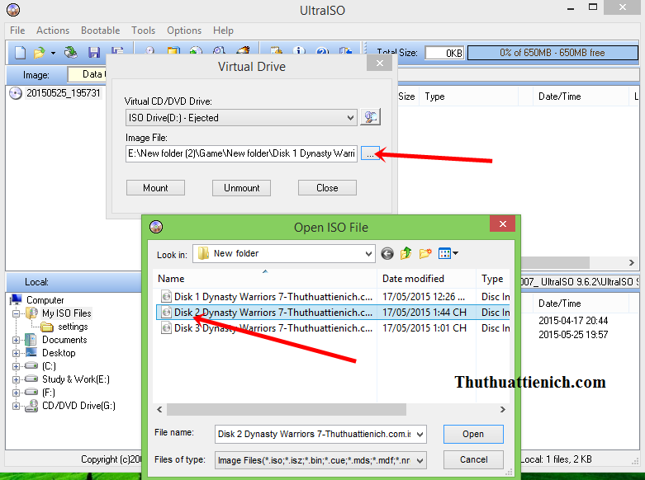Select CD/DVD Drive(G:) in Local tree
Viewport: 645px width, 480px height.
78,406
